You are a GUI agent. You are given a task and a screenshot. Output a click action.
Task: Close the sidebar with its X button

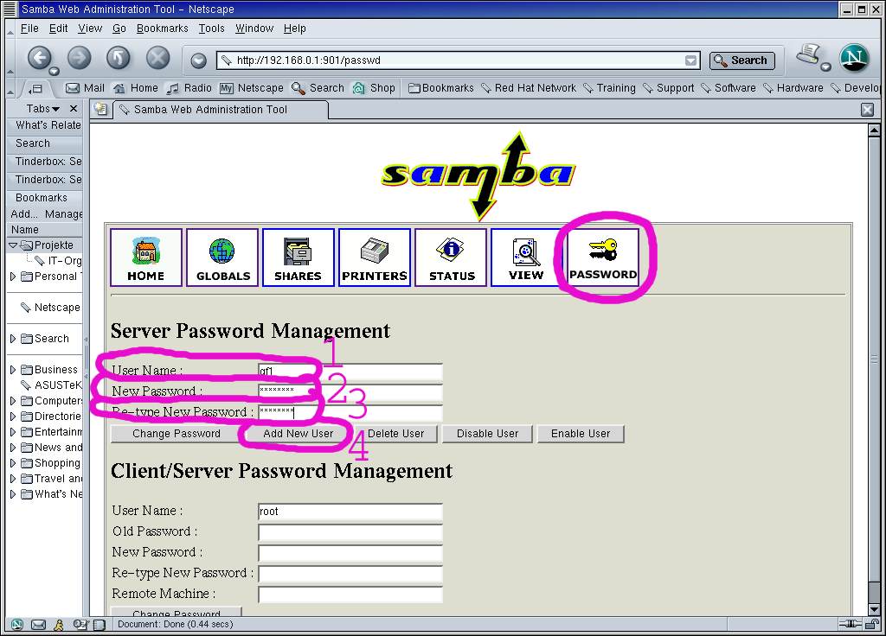click(x=74, y=109)
